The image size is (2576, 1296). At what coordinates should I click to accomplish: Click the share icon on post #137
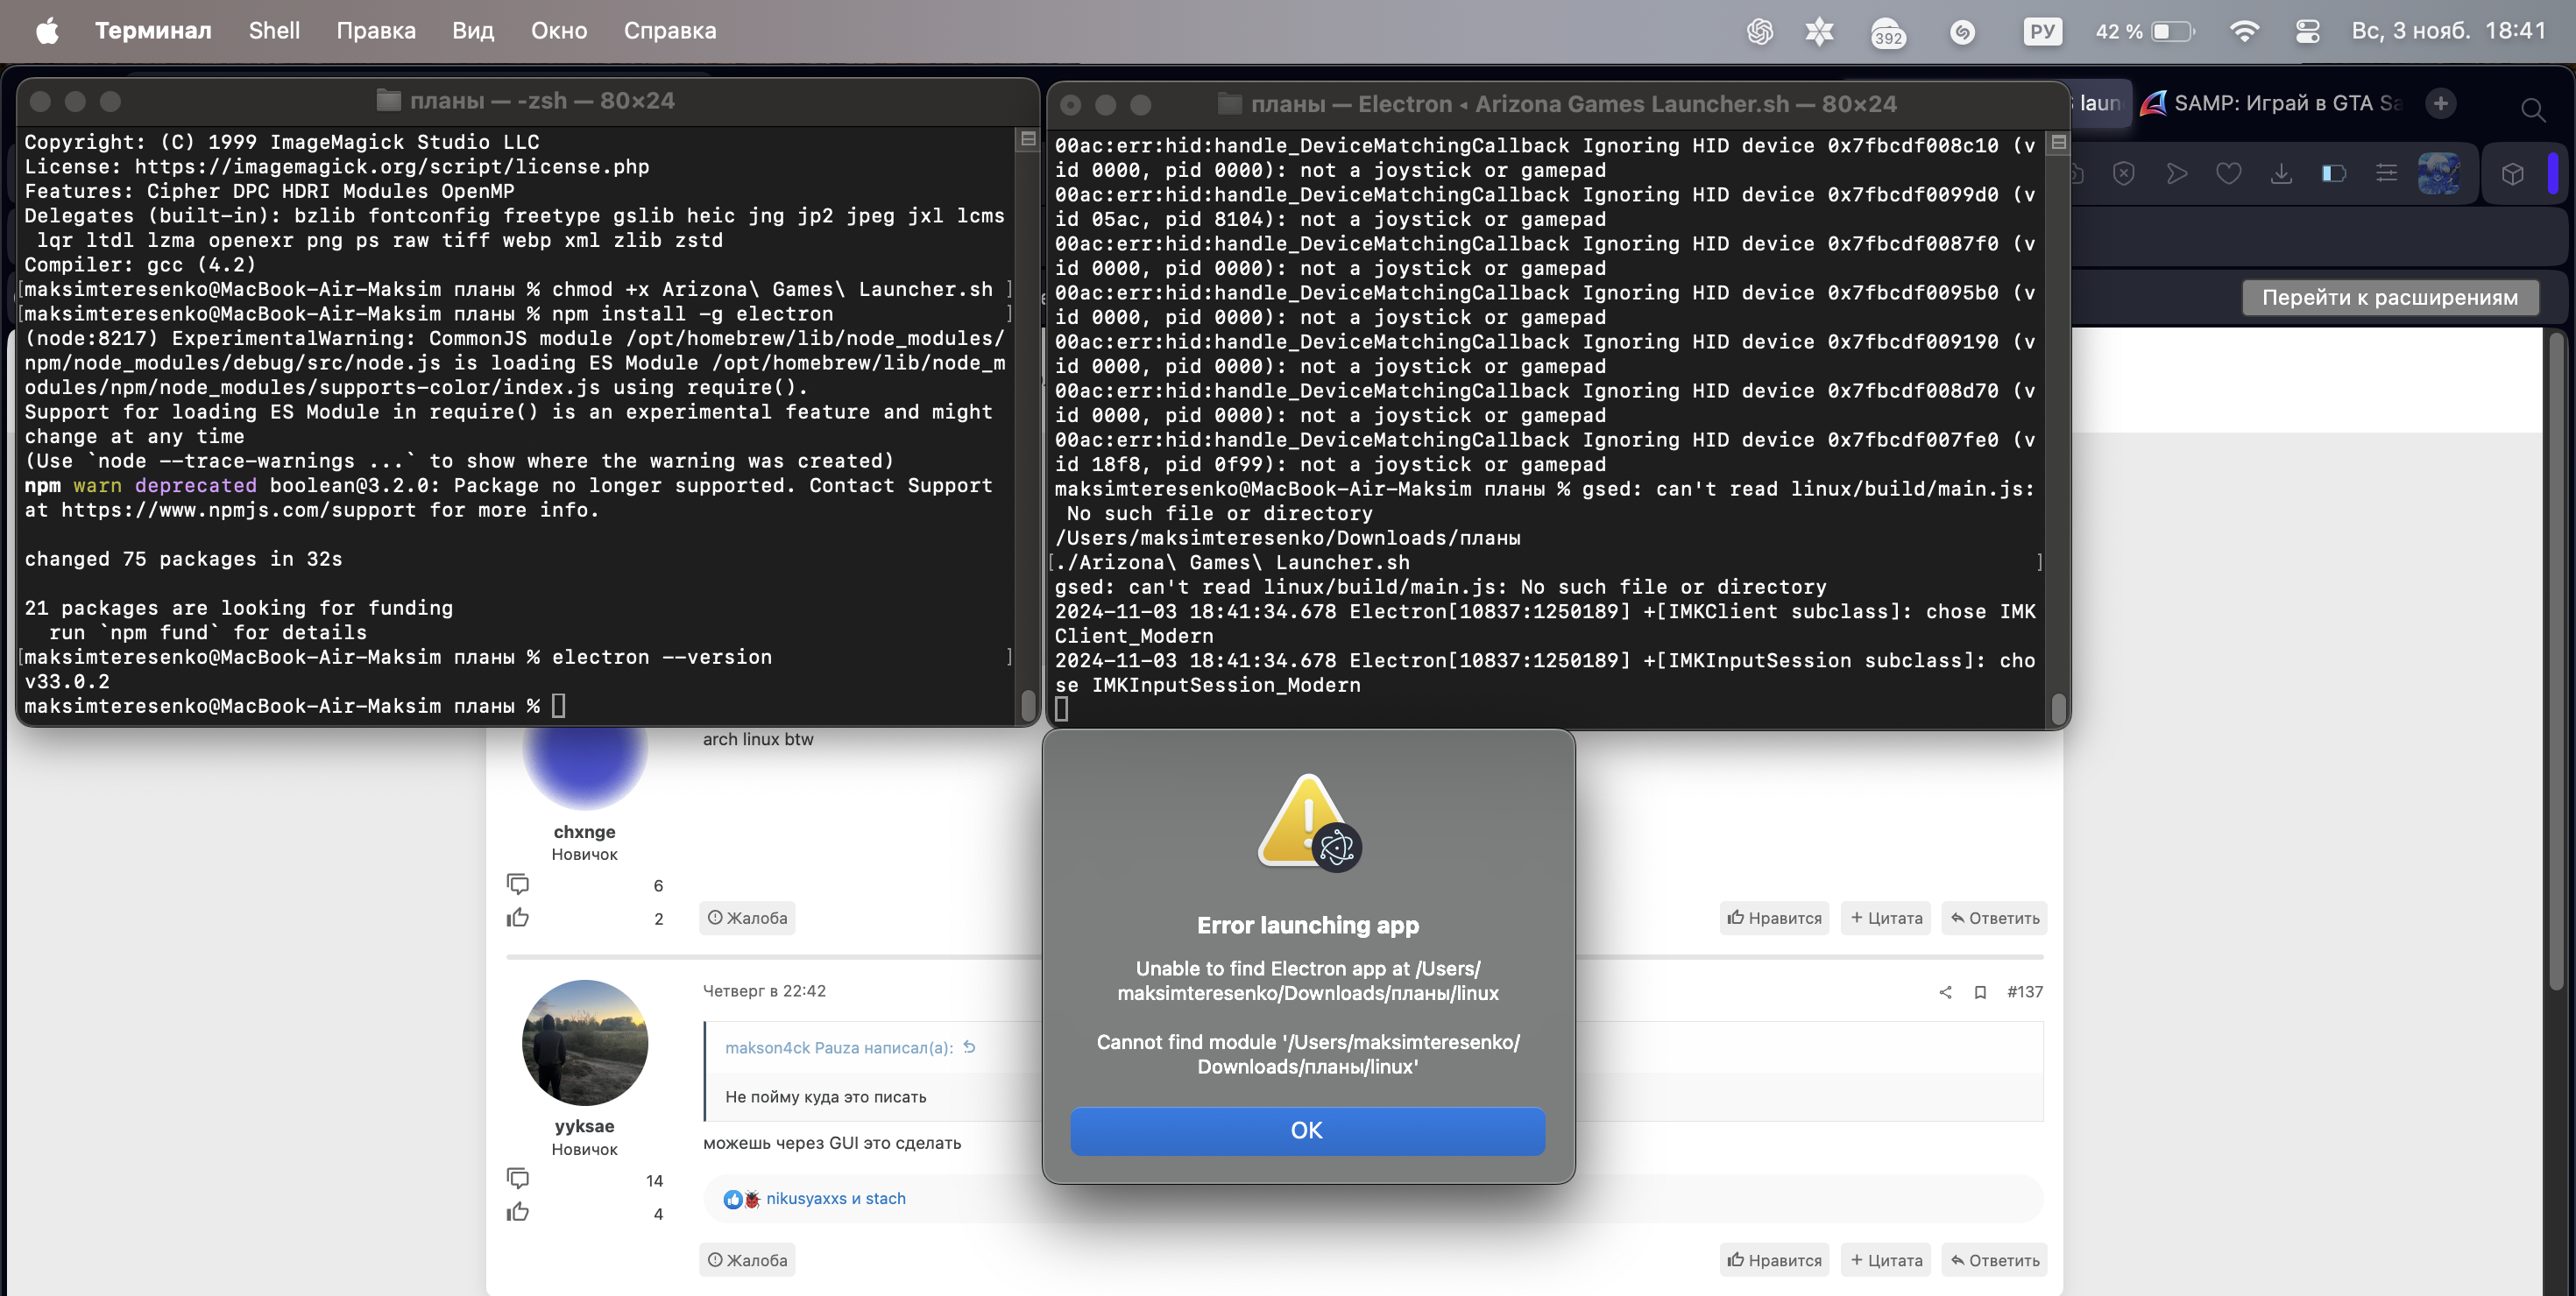pos(1945,992)
